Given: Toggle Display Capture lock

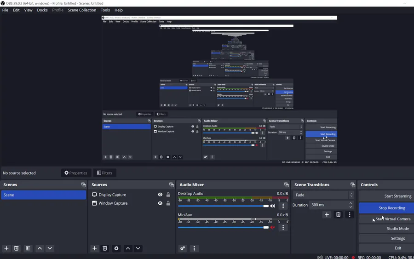Looking at the screenshot, I should (x=168, y=195).
